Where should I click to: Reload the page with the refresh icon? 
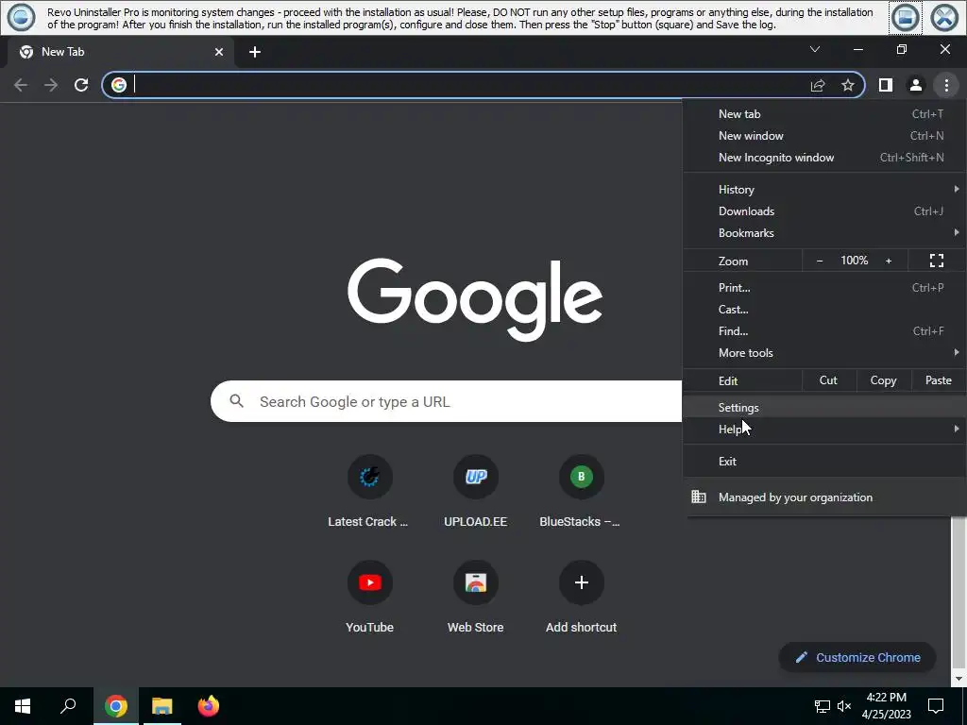click(x=81, y=85)
